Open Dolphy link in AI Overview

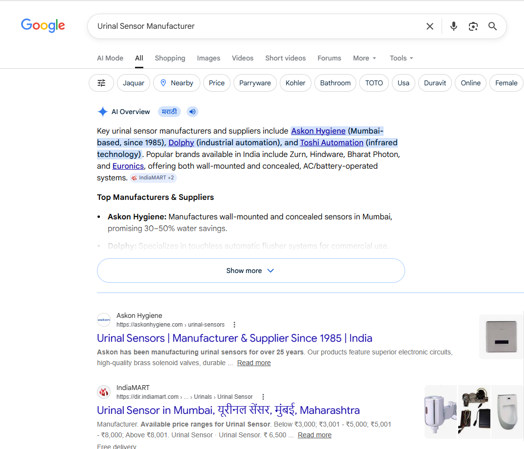pos(181,143)
